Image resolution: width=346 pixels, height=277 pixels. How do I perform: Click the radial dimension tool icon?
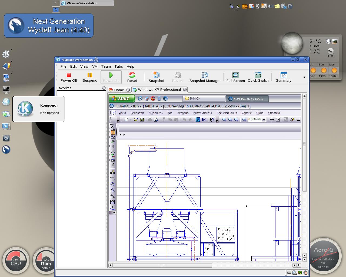[x=112, y=190]
